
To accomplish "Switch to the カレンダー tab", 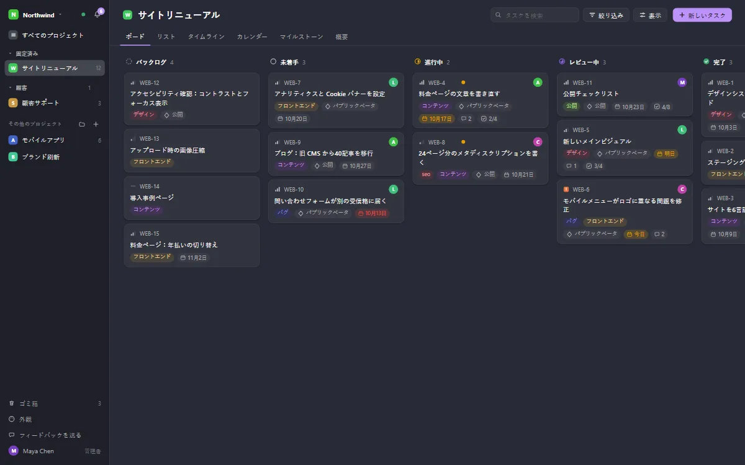I will point(252,37).
